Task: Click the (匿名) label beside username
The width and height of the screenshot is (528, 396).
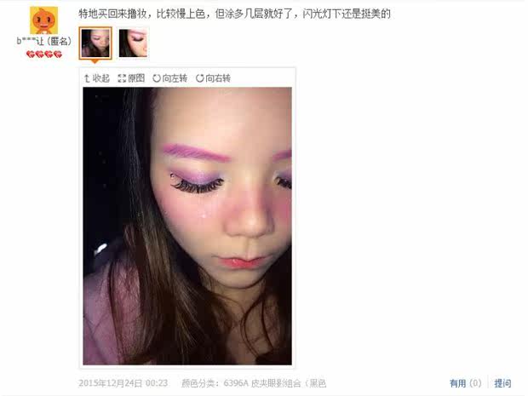Action: click(x=59, y=42)
